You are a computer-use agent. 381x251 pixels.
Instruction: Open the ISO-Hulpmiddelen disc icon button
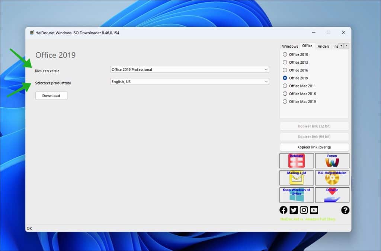click(332, 178)
